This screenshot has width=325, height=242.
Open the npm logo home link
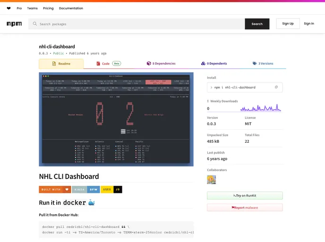(14, 24)
